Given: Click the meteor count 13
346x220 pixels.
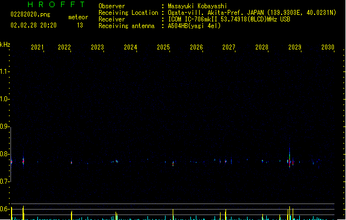Looking at the screenshot, I should coord(80,25).
